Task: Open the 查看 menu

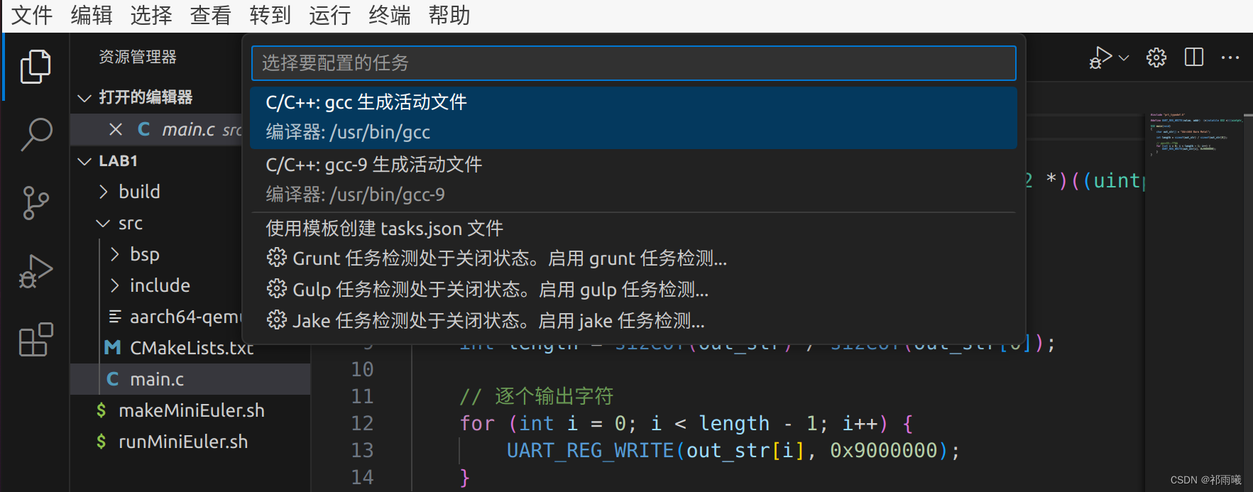Action: pyautogui.click(x=211, y=15)
